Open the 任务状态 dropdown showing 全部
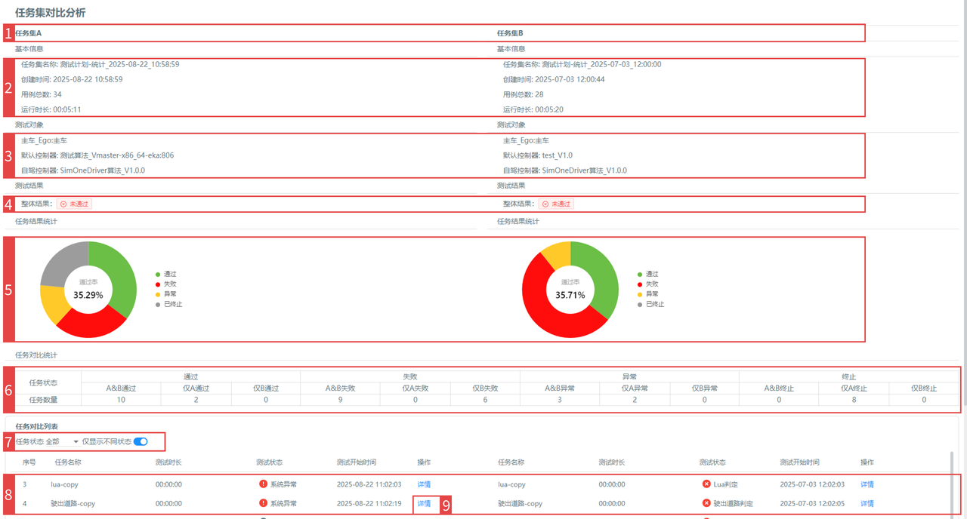The width and height of the screenshot is (967, 519). [63, 441]
